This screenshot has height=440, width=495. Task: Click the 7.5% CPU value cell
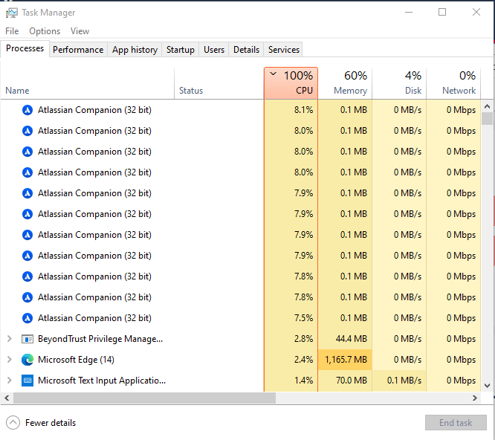[291, 318]
